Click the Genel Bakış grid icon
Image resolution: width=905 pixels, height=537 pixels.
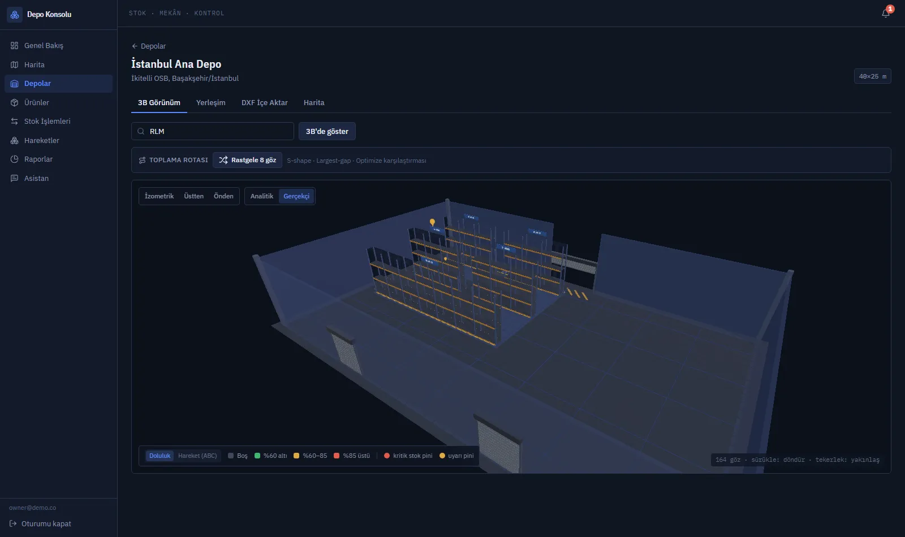click(15, 45)
